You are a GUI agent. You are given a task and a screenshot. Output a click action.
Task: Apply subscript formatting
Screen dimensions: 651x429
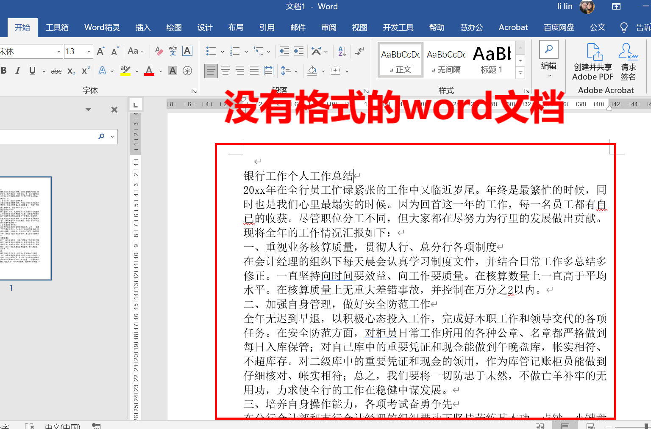tap(71, 71)
